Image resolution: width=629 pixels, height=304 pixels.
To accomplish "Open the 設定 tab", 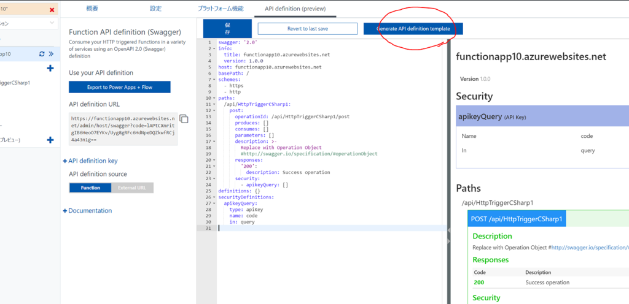I will (x=155, y=9).
